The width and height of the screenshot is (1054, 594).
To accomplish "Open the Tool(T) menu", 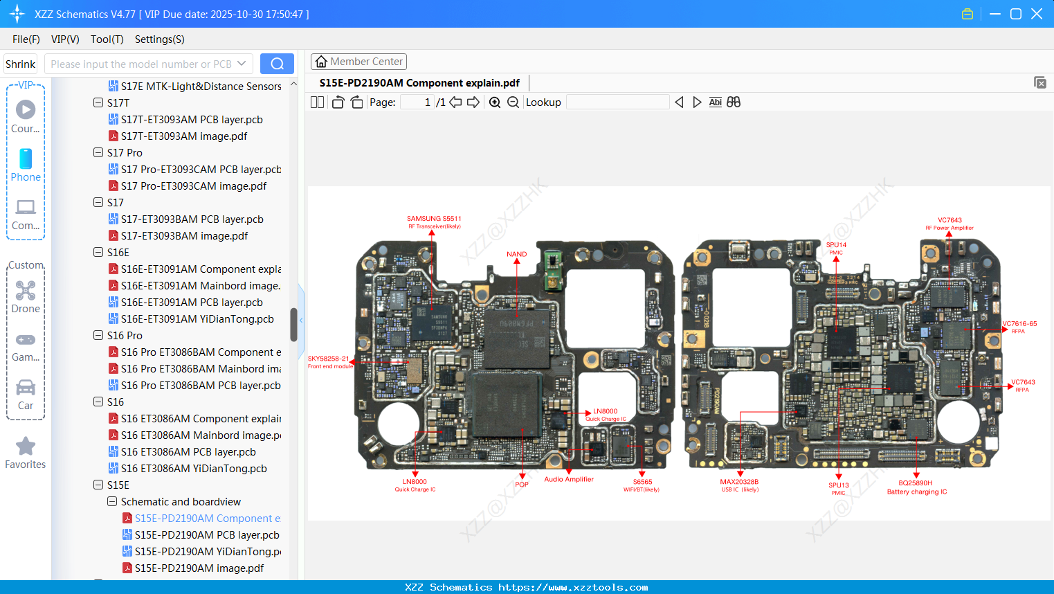I will pyautogui.click(x=107, y=39).
